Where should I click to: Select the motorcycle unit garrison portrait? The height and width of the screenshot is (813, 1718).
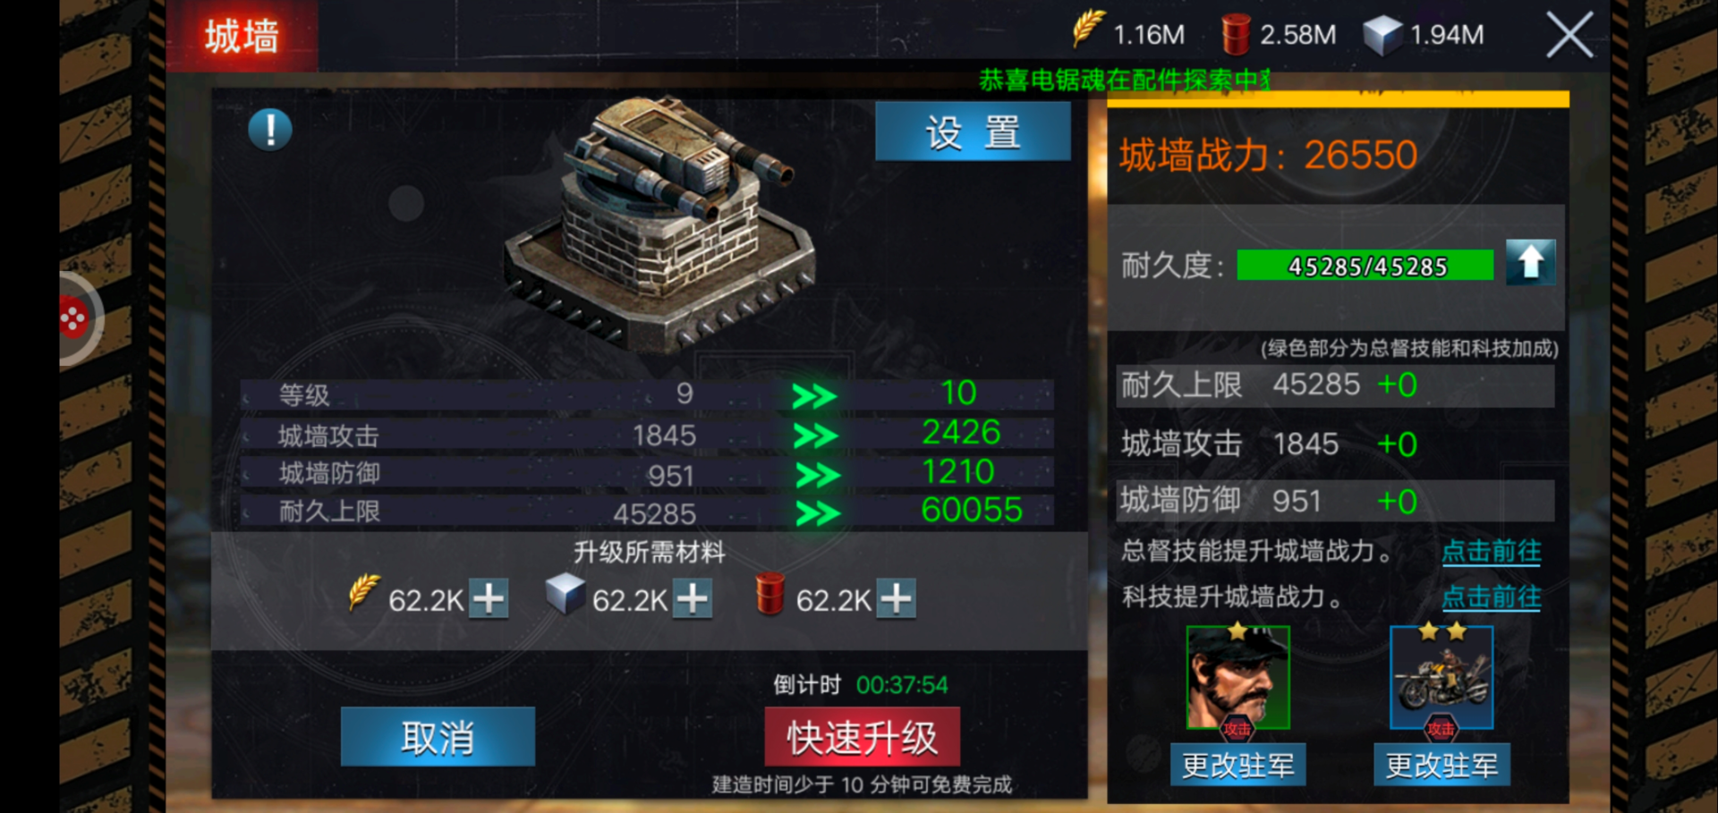tap(1441, 677)
